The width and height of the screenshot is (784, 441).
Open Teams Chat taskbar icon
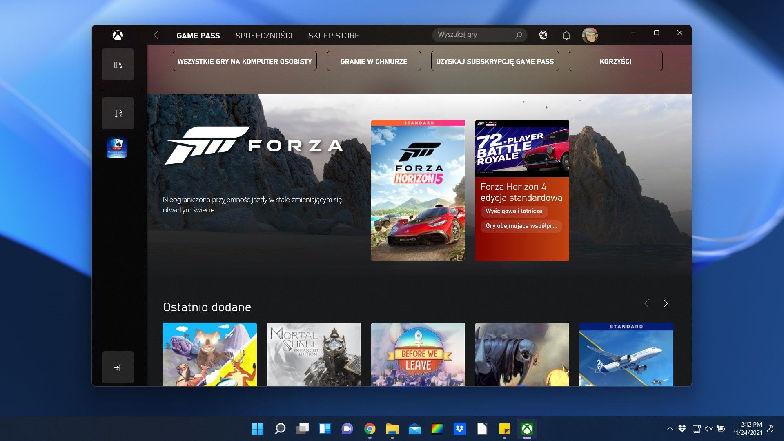347,429
